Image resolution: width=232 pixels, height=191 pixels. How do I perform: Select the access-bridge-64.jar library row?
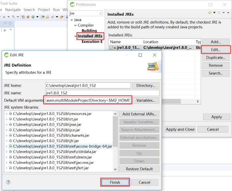pyautogui.click(x=61, y=146)
